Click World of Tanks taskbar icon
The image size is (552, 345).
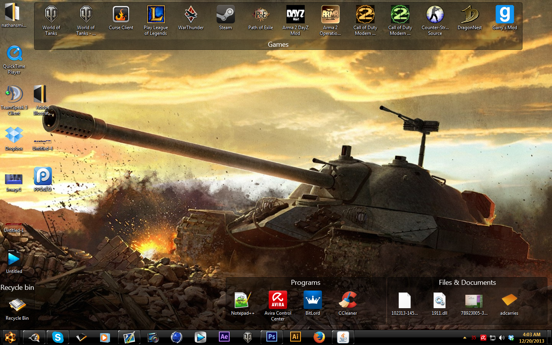tap(248, 337)
